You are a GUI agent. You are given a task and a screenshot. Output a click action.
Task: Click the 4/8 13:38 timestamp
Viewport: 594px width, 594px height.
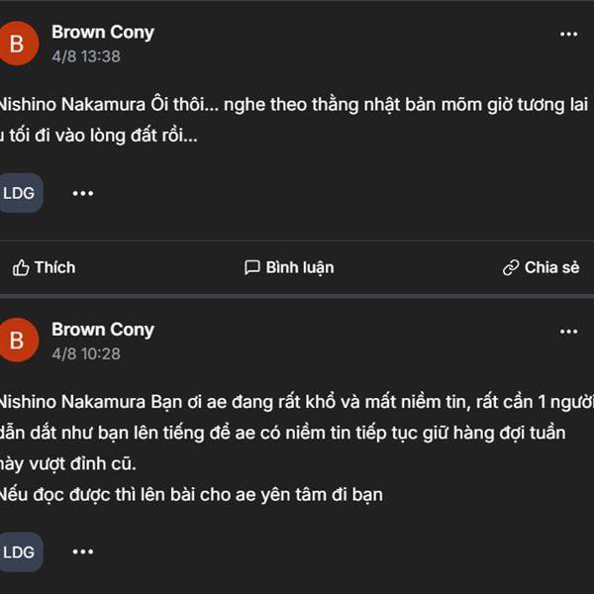[x=86, y=56]
